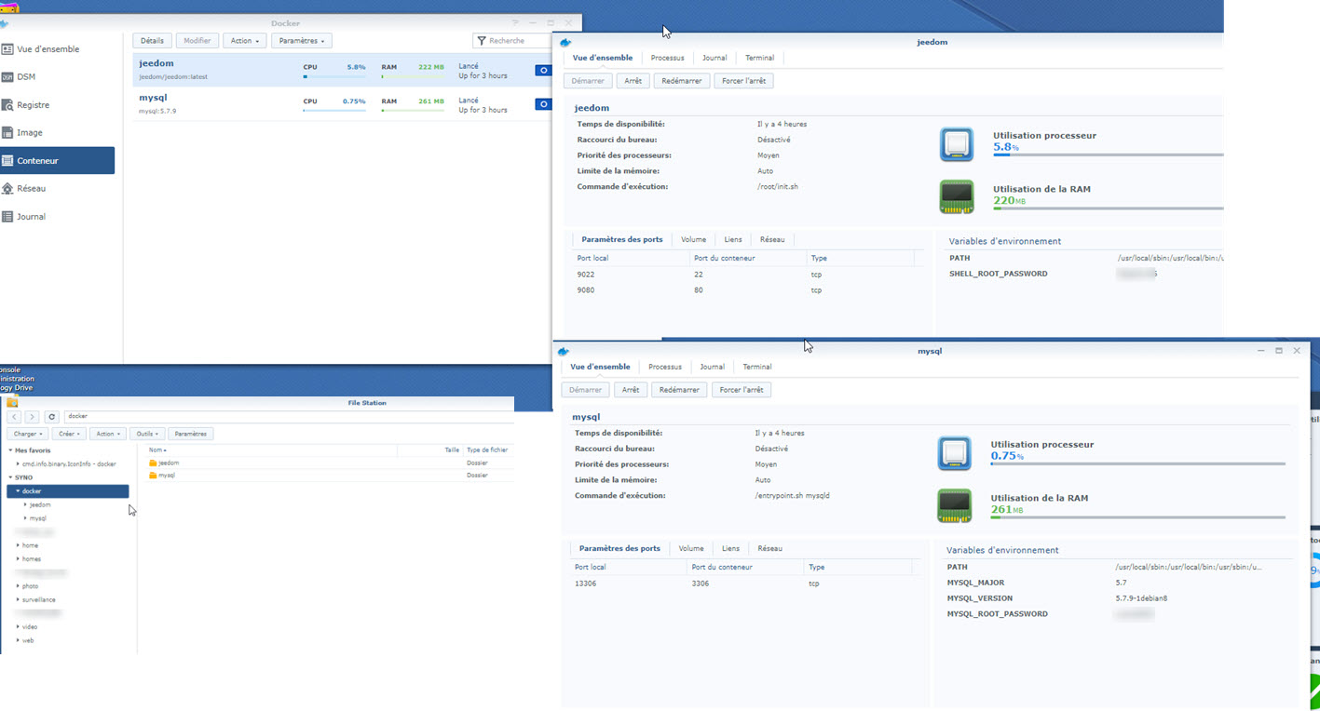Open Action dropdown in File Station
The height and width of the screenshot is (711, 1320).
coord(108,434)
